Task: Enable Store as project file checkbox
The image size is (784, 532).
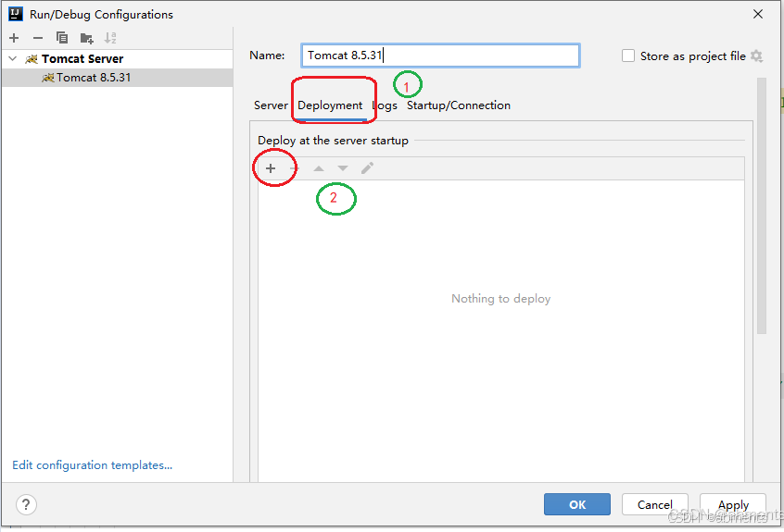Action: point(628,56)
